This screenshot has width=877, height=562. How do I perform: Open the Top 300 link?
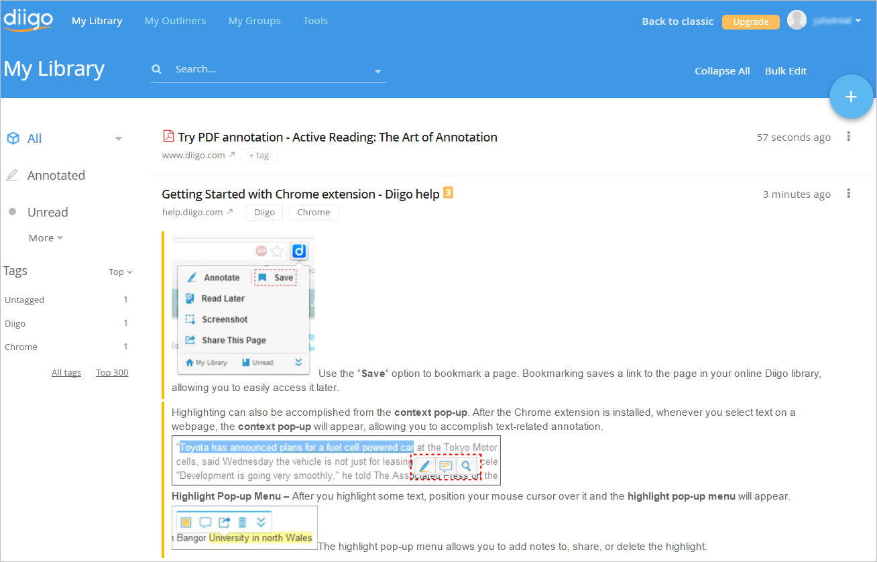pos(112,372)
